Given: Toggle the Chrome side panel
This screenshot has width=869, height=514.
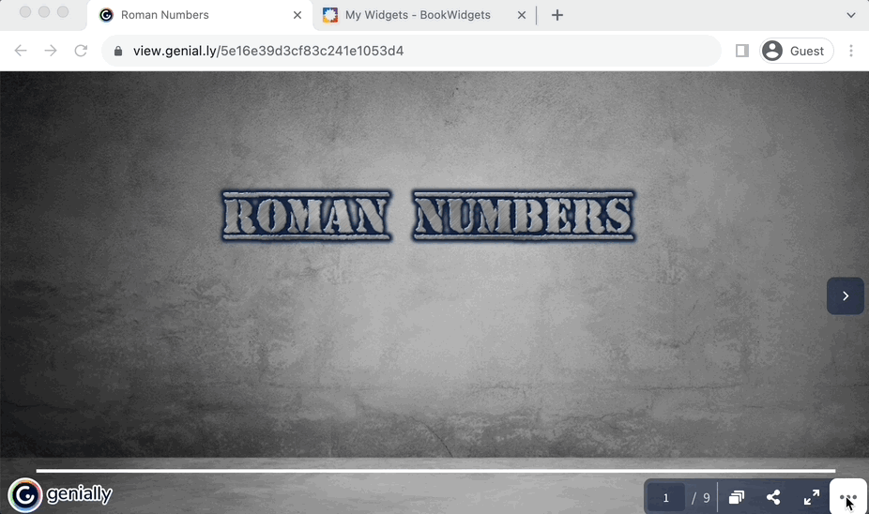Looking at the screenshot, I should [741, 51].
